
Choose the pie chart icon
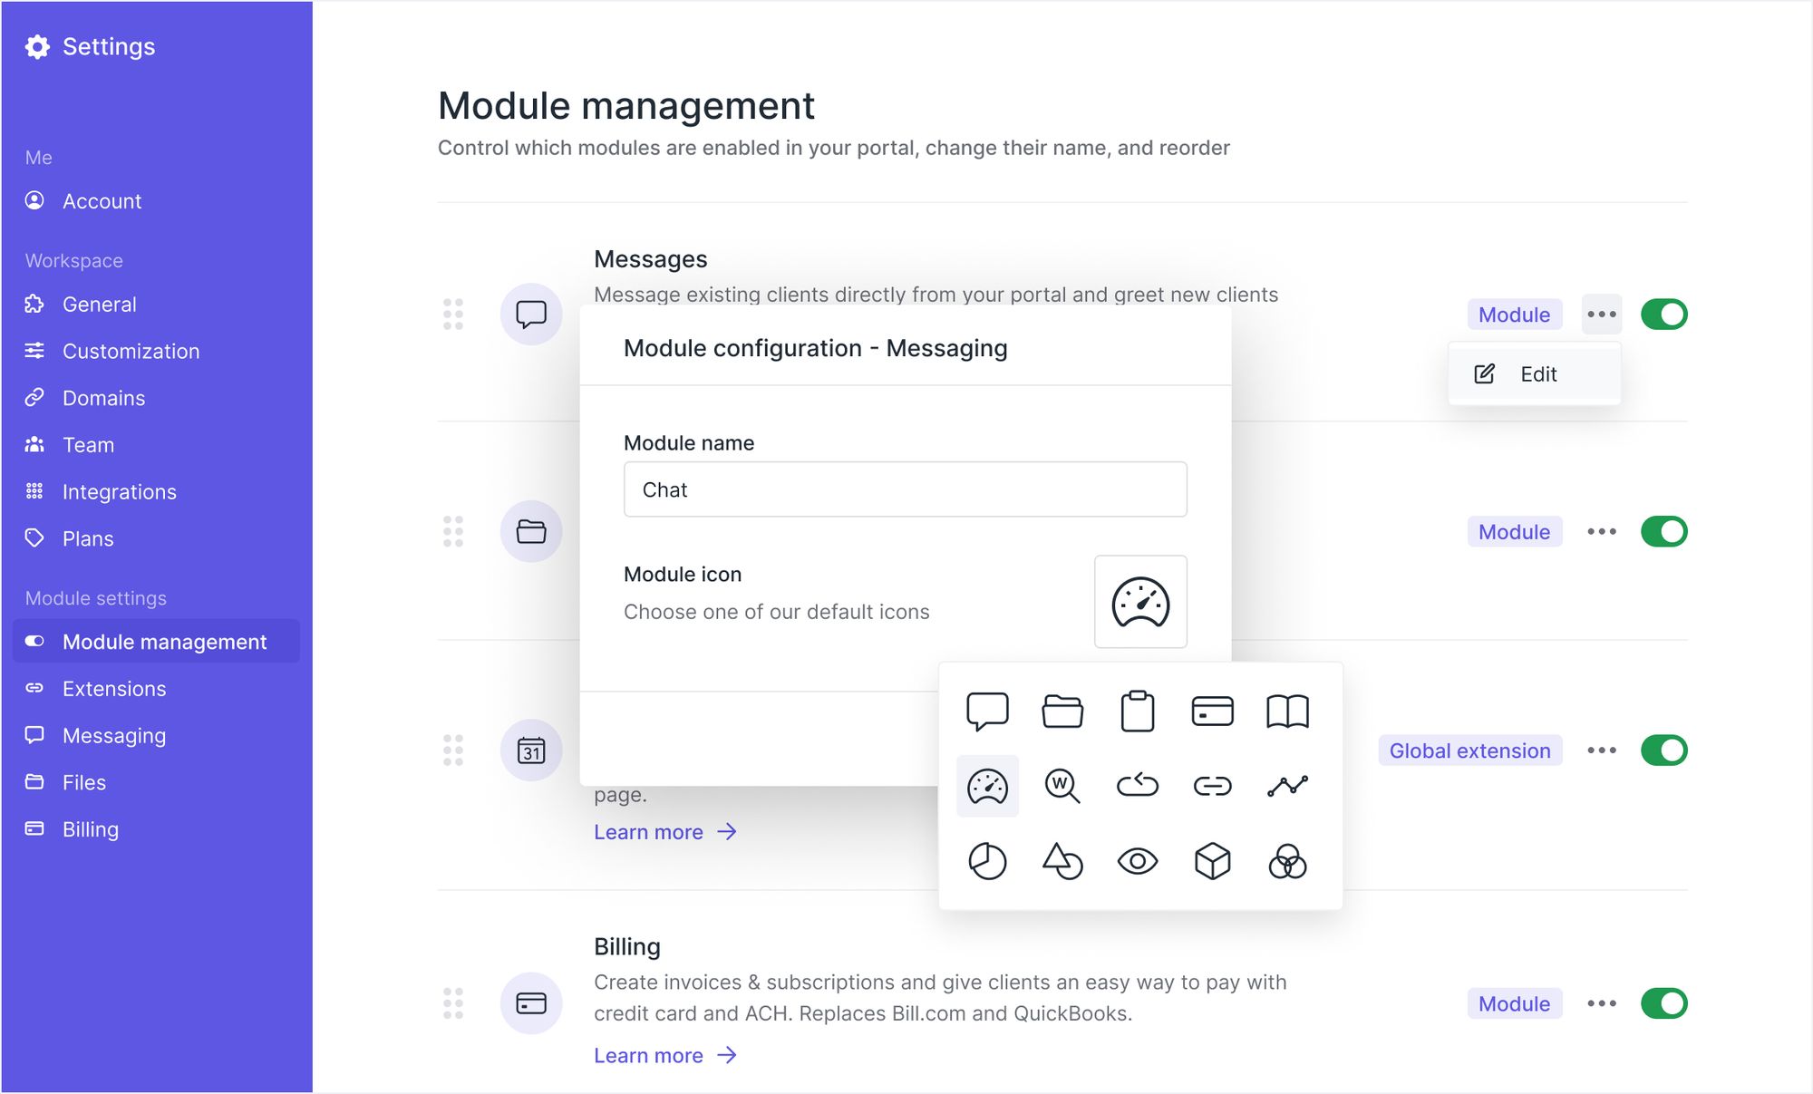[987, 861]
